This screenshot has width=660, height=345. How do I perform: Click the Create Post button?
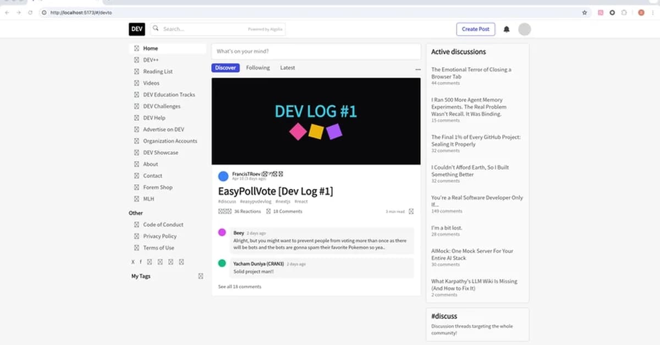476,29
